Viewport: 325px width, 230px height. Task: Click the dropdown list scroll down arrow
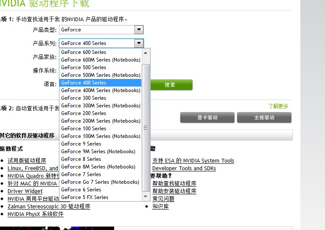pyautogui.click(x=146, y=196)
